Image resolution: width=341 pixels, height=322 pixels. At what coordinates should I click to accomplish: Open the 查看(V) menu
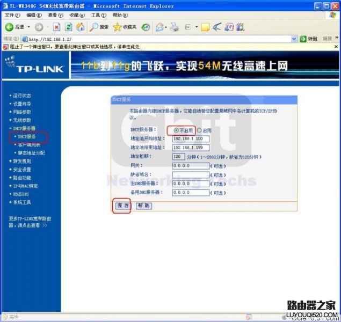55,15
